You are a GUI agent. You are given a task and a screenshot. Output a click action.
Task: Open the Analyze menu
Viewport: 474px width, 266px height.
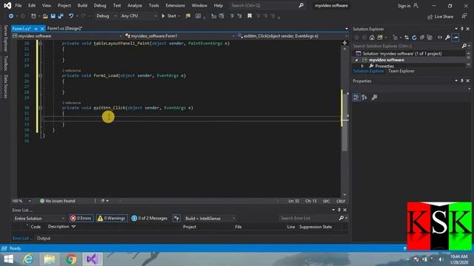pos(135,5)
